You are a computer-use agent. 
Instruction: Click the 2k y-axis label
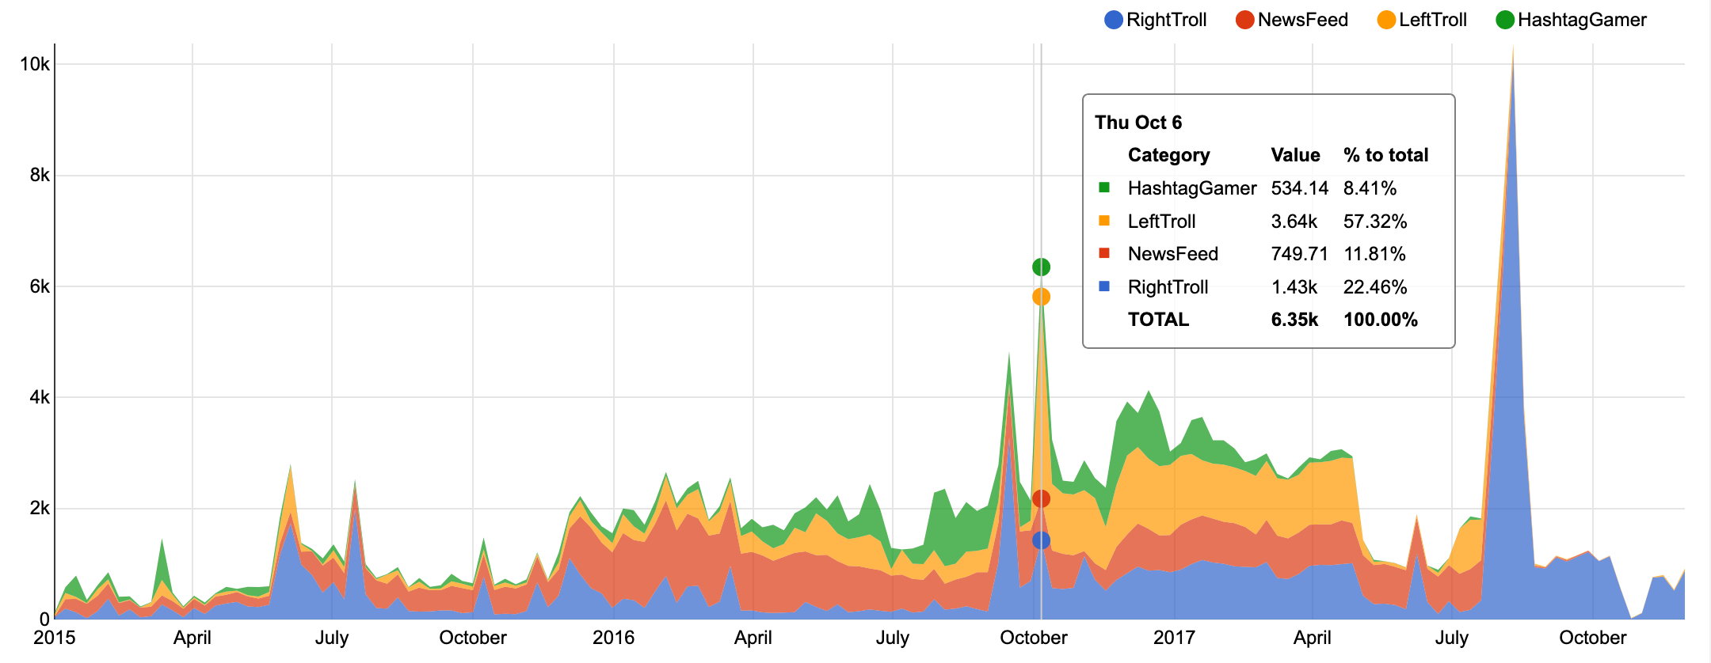coord(40,508)
